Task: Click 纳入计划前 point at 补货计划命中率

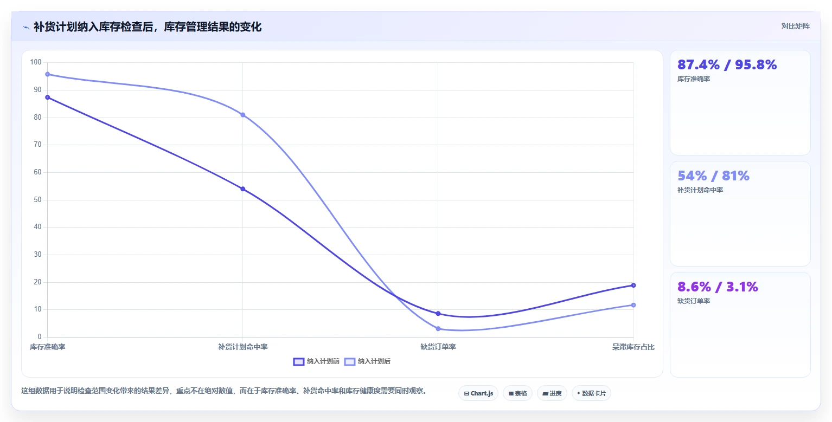Action: coord(243,189)
